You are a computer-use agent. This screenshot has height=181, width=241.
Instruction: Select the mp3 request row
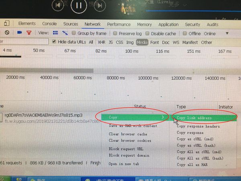43,115
